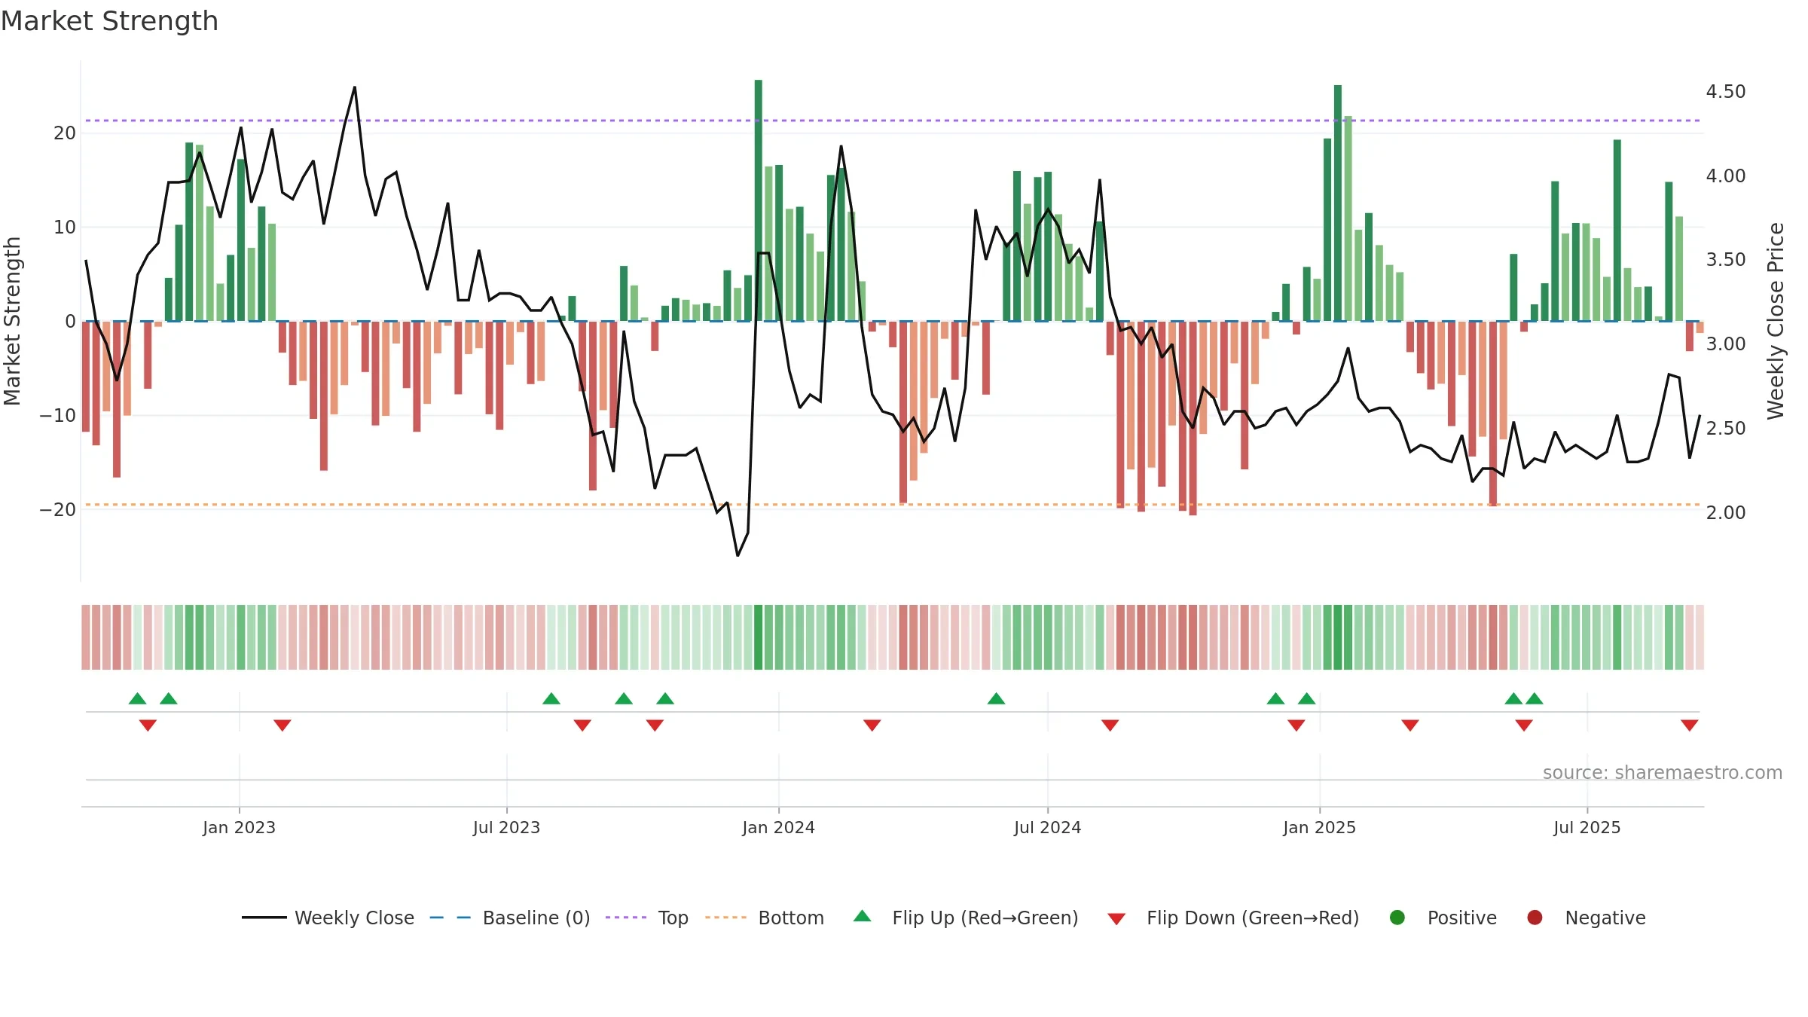The width and height of the screenshot is (1808, 1017).
Task: Select the only flip-down marker between Jan and Jul 2024
Action: pos(872,725)
